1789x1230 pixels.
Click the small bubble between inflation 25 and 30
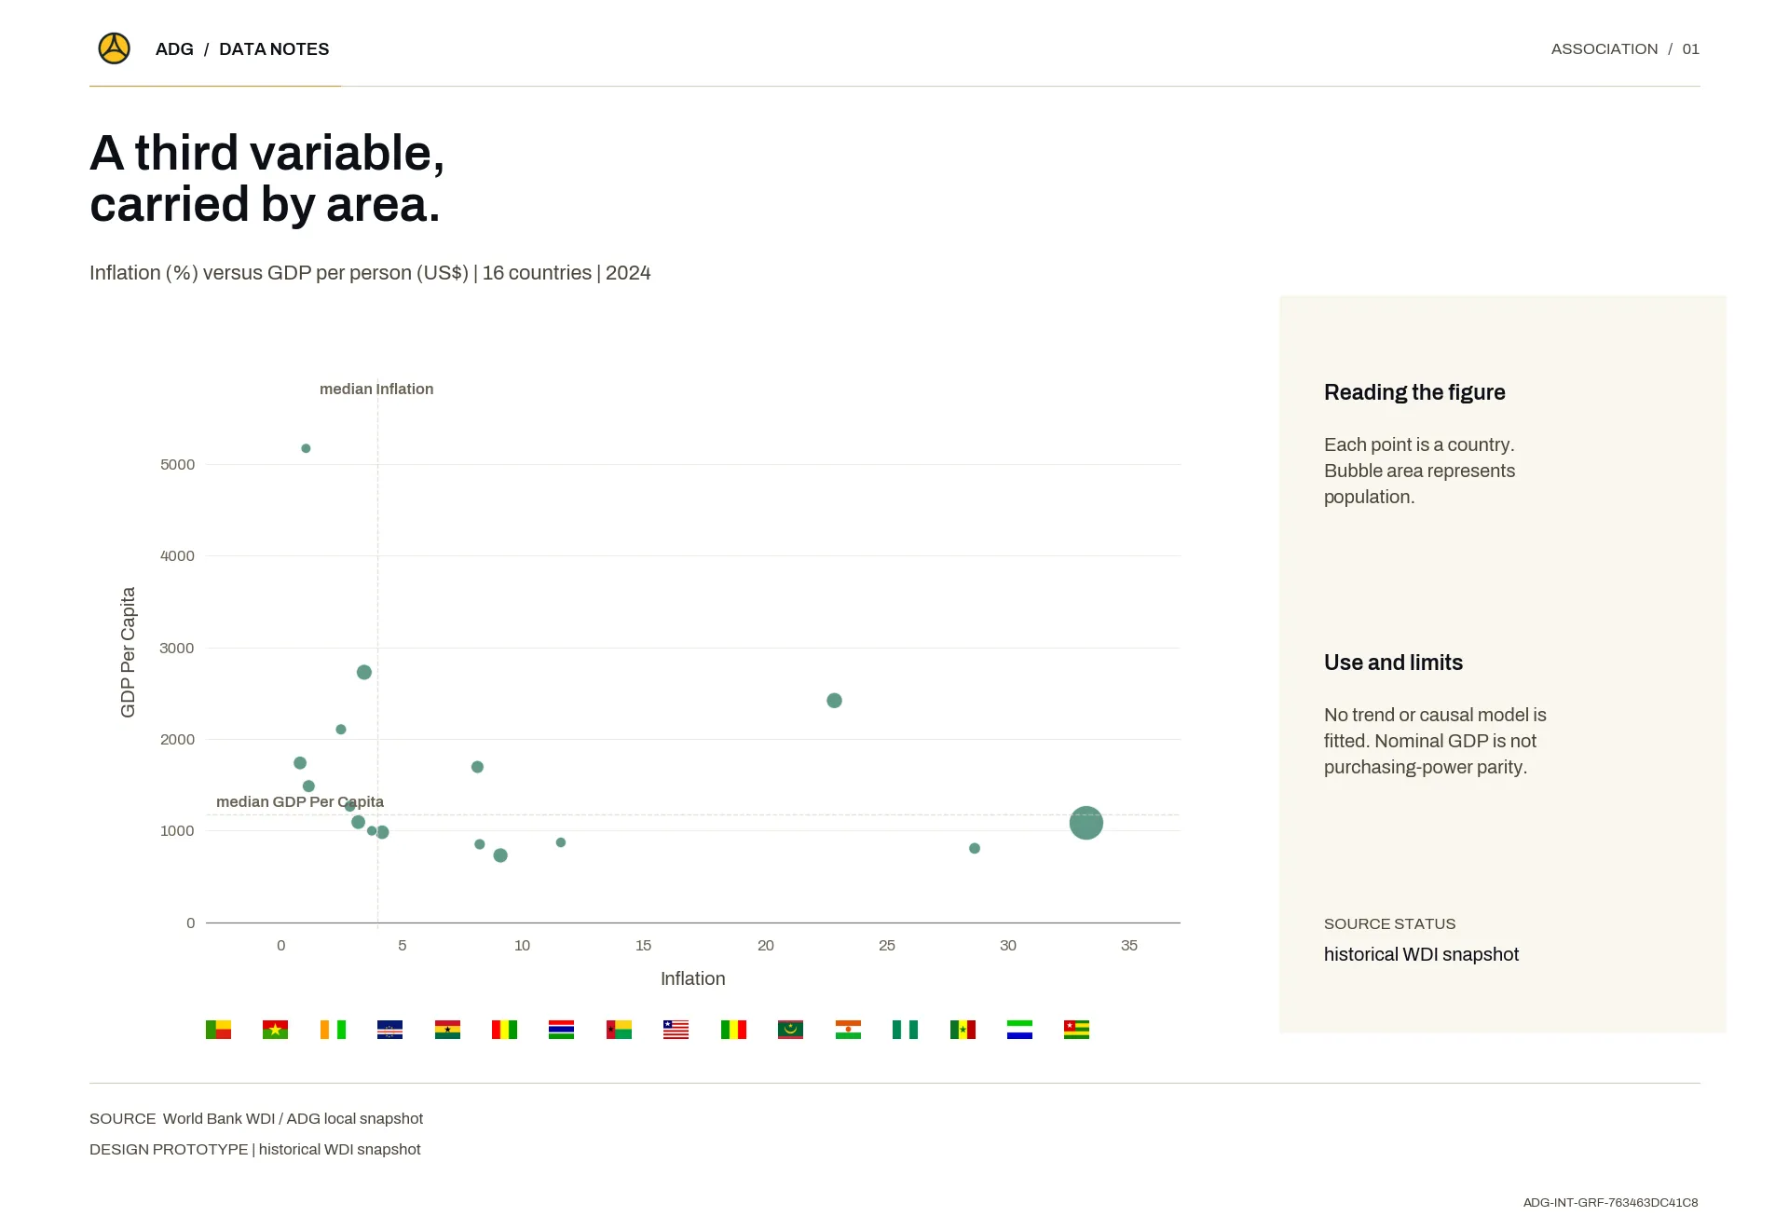point(974,848)
